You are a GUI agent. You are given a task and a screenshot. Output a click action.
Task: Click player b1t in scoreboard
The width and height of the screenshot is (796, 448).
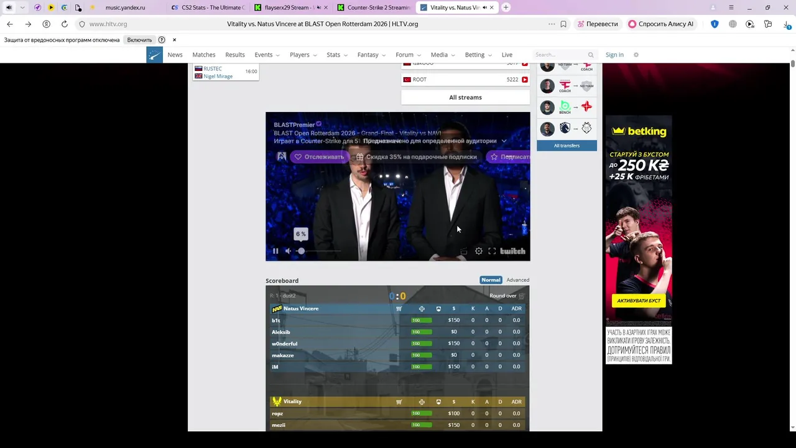click(275, 320)
